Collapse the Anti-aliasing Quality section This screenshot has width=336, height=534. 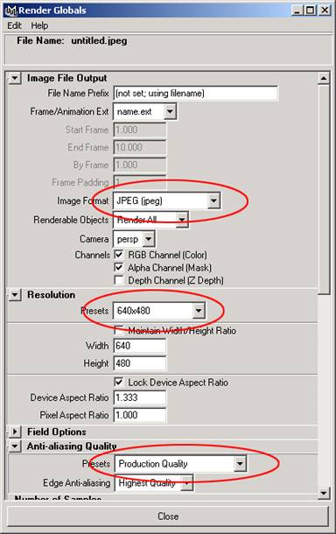click(x=15, y=446)
